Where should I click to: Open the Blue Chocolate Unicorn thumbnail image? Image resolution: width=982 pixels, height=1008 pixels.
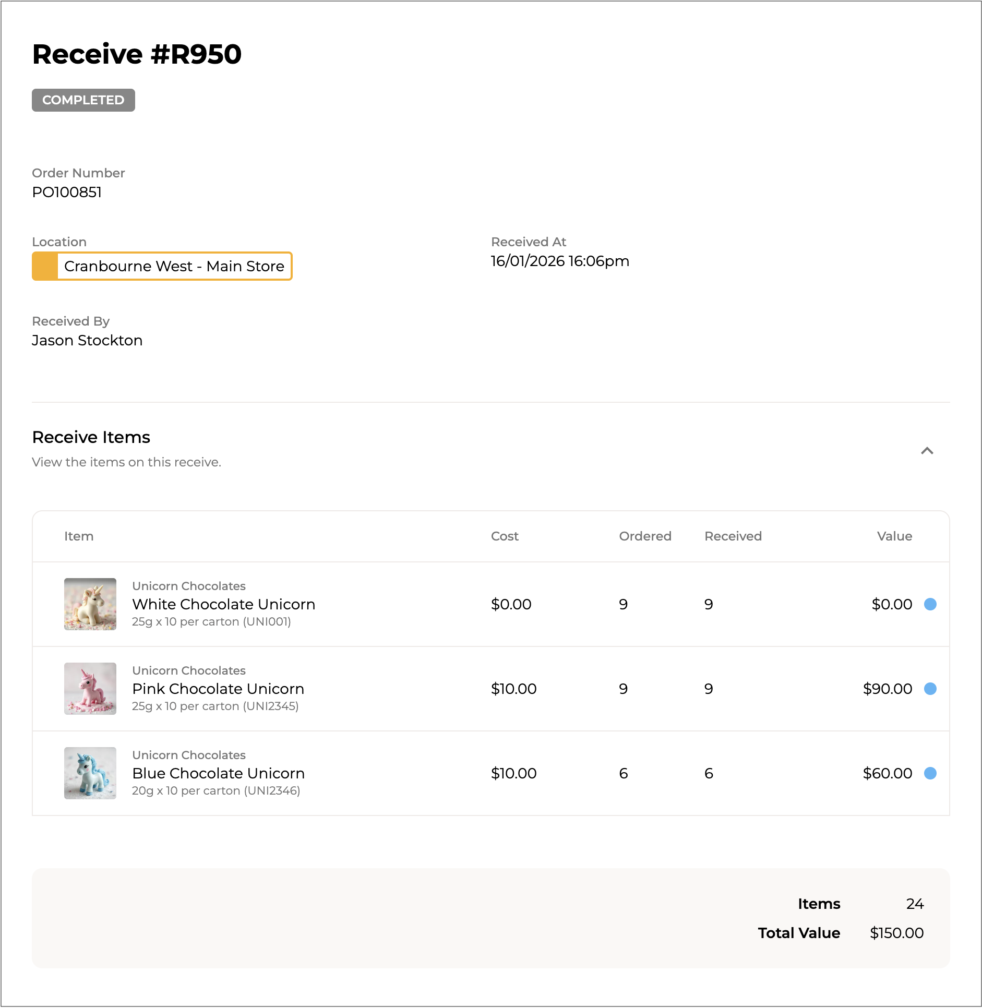[x=90, y=773]
